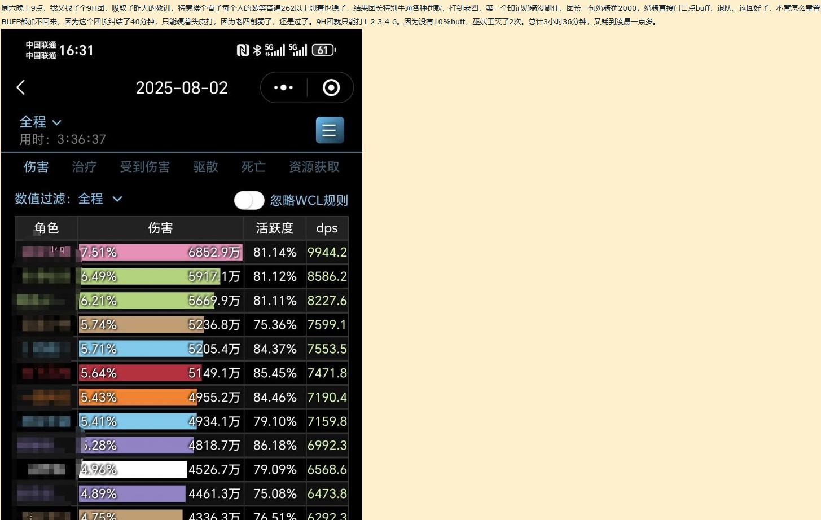Viewport: 821px width, 520px height.
Task: Click the 活跃度 column header
Action: (274, 228)
